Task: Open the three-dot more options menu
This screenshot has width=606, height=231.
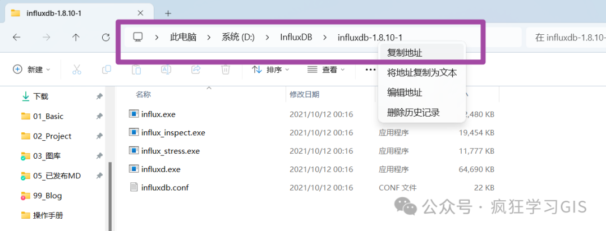Action: (x=370, y=70)
